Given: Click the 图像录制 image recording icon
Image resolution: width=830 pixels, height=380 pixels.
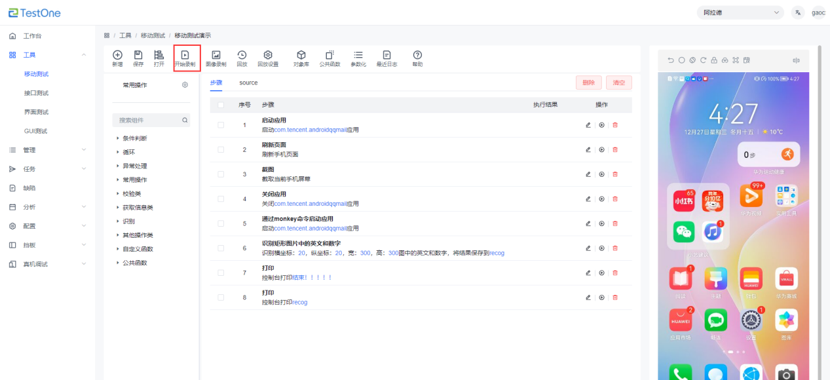Looking at the screenshot, I should (x=216, y=56).
